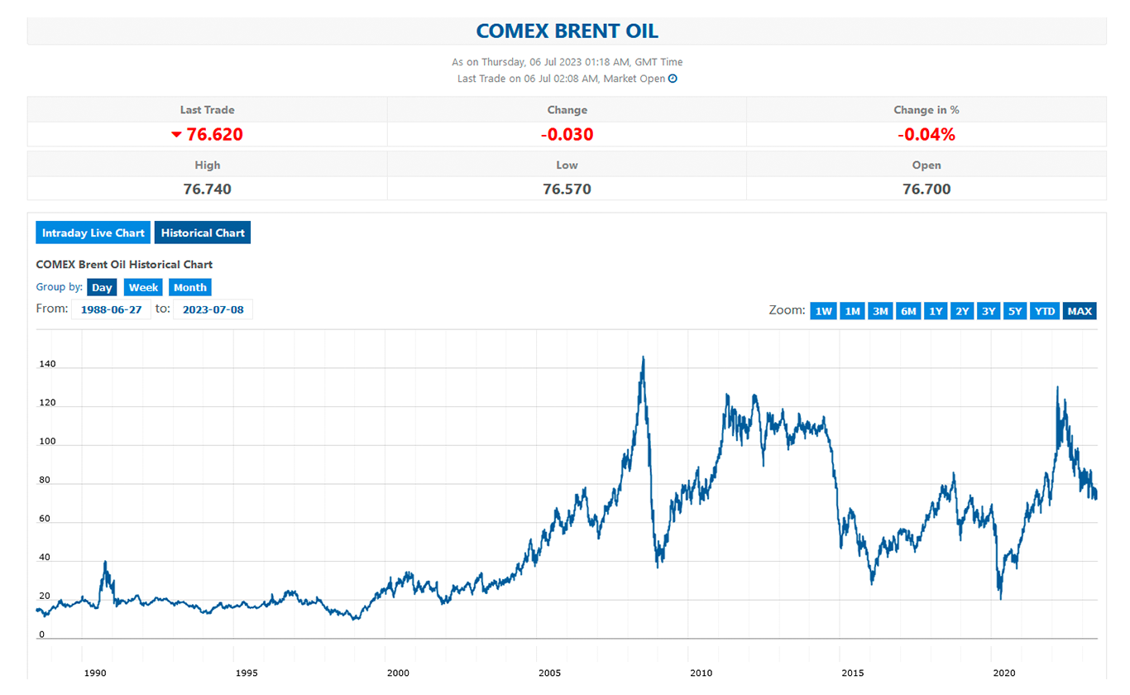Set zoom range to 1W
Image resolution: width=1130 pixels, height=695 pixels.
coord(823,311)
